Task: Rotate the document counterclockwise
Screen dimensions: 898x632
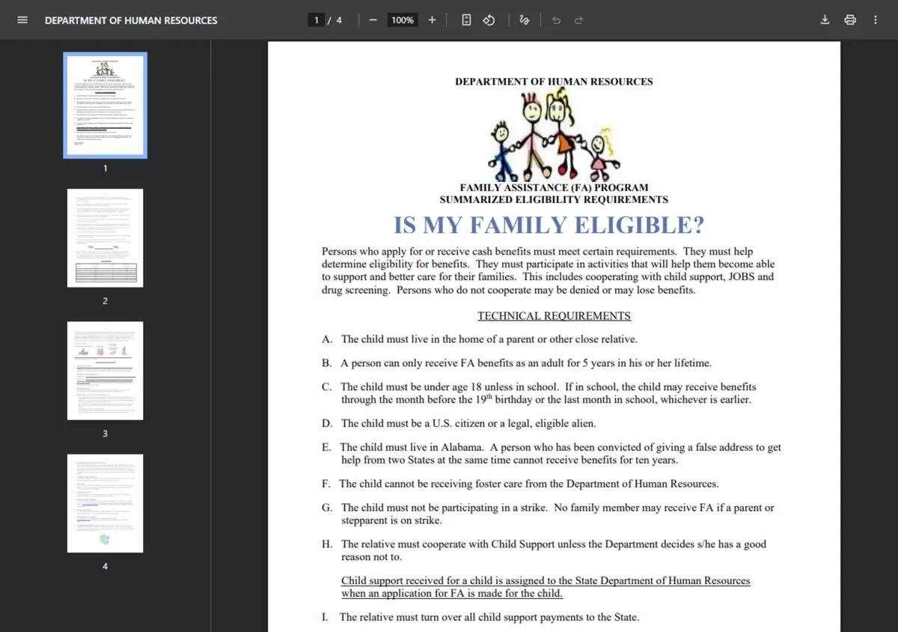Action: click(489, 20)
